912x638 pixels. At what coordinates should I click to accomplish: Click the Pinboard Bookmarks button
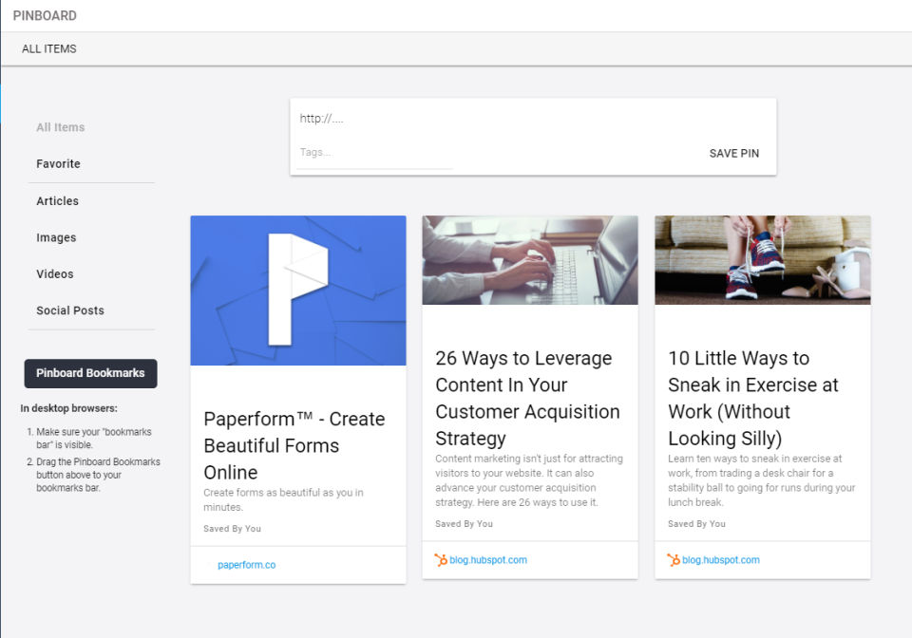pos(91,373)
